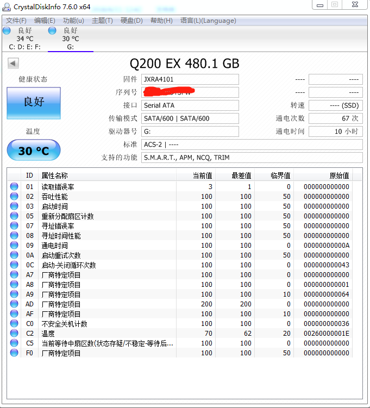Click the 属性名称 column header
Image resolution: width=370 pixels, height=408 pixels.
click(107, 175)
